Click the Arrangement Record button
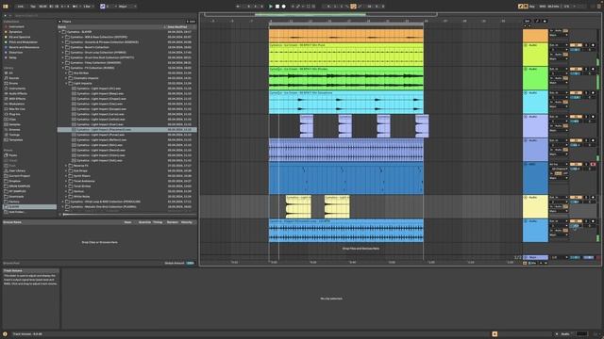The width and height of the screenshot is (604, 339). click(284, 7)
